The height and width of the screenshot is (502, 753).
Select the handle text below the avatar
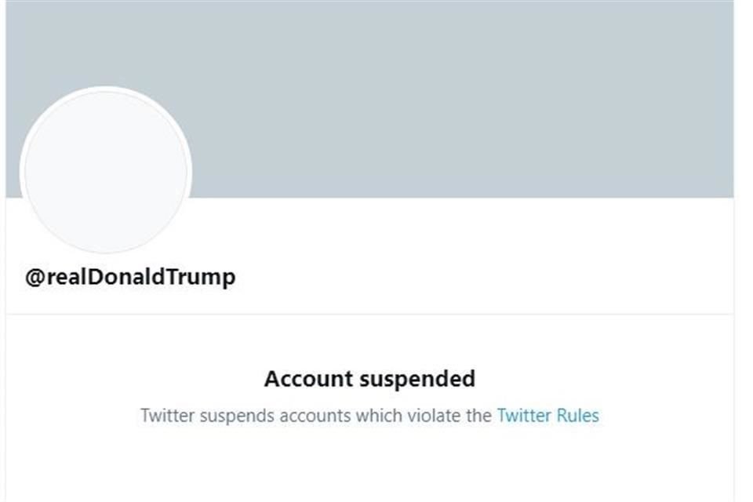(x=129, y=276)
